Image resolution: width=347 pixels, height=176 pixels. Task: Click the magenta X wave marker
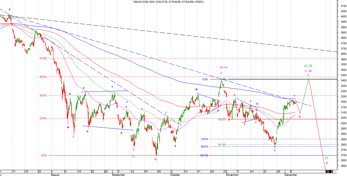[x=275, y=150]
